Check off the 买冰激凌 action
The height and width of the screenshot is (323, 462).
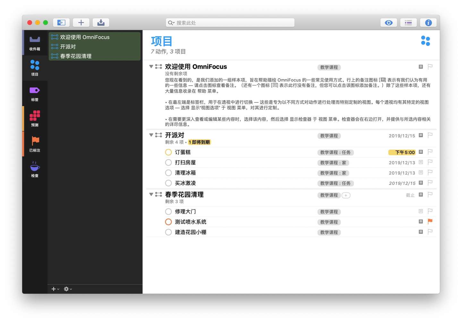[x=168, y=183]
